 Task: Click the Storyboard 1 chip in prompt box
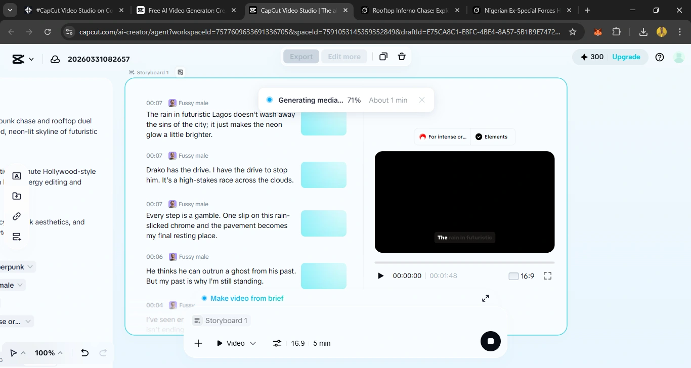point(222,320)
